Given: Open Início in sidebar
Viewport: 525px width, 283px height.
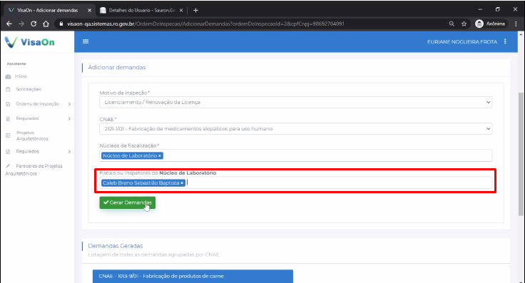Looking at the screenshot, I should [21, 76].
